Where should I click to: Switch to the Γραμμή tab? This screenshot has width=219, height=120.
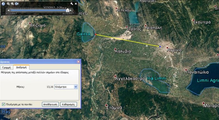pyautogui.click(x=6, y=67)
